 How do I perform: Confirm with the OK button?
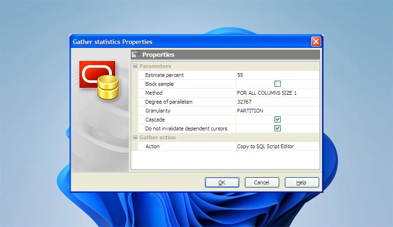222,182
